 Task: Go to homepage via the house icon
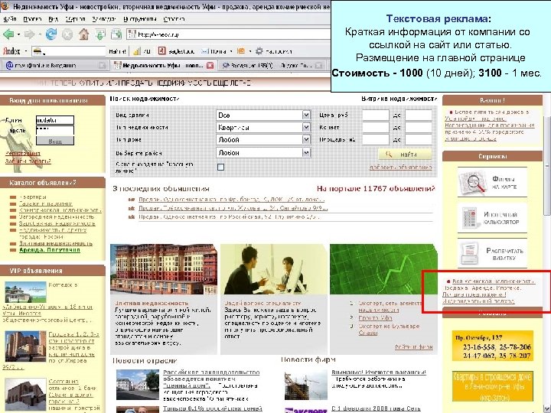83,34
